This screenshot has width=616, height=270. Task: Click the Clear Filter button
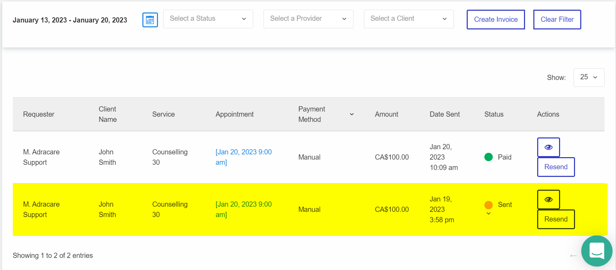pyautogui.click(x=557, y=19)
